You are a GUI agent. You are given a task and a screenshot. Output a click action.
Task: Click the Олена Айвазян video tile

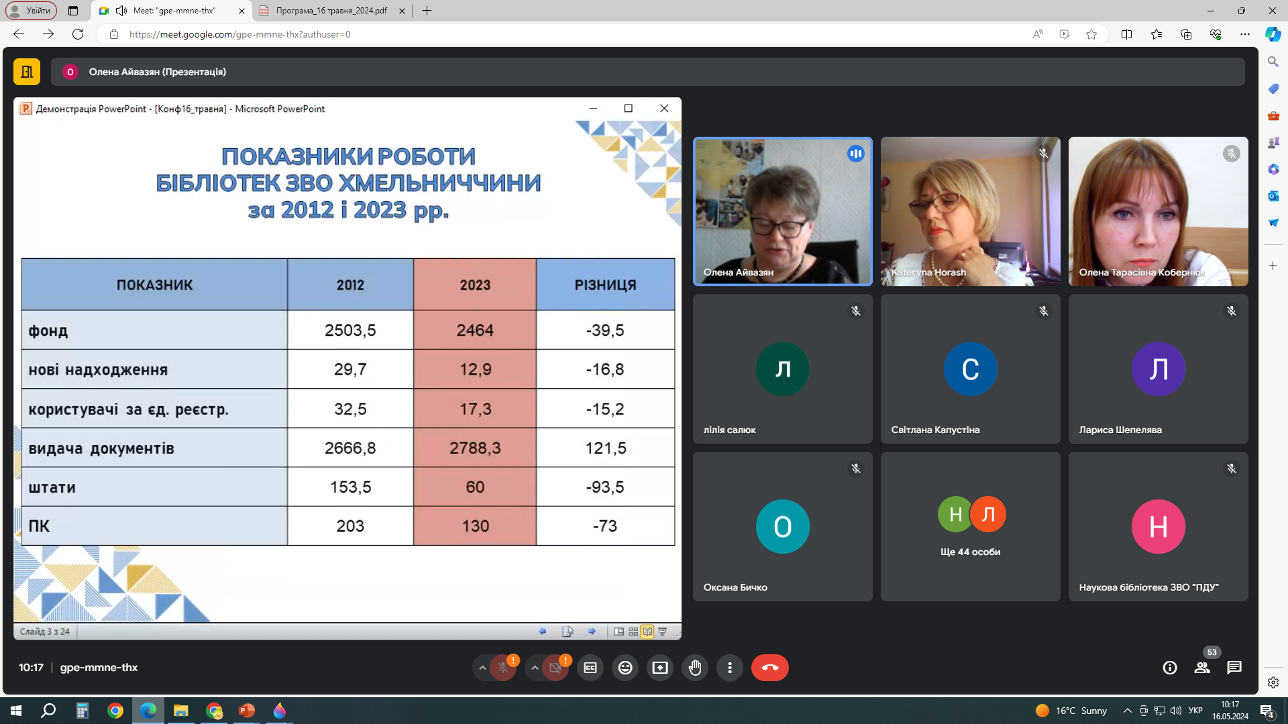pos(782,212)
